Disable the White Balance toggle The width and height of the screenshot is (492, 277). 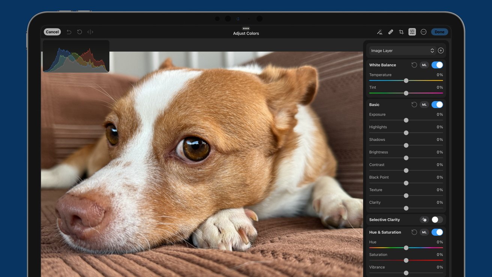[x=437, y=65]
